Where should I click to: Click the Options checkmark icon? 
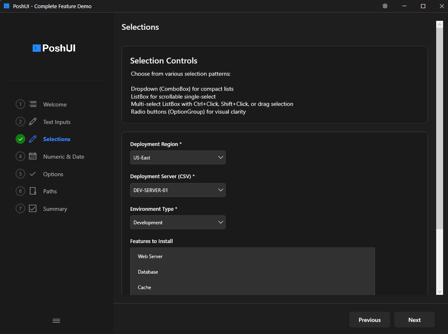33,174
